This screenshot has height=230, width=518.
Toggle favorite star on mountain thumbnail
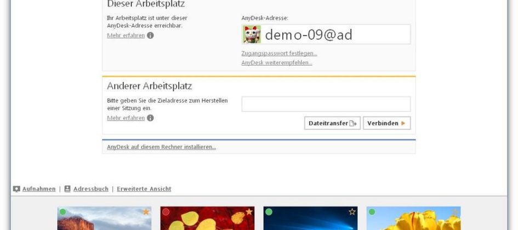point(146,212)
